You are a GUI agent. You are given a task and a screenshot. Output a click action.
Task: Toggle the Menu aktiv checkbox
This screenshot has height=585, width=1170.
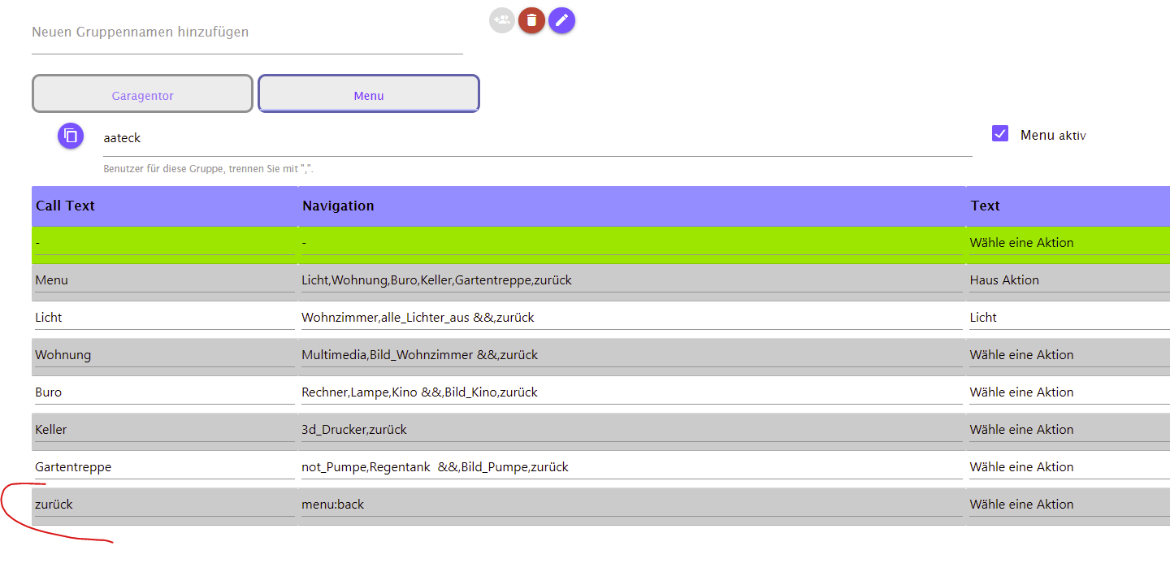(x=1000, y=134)
